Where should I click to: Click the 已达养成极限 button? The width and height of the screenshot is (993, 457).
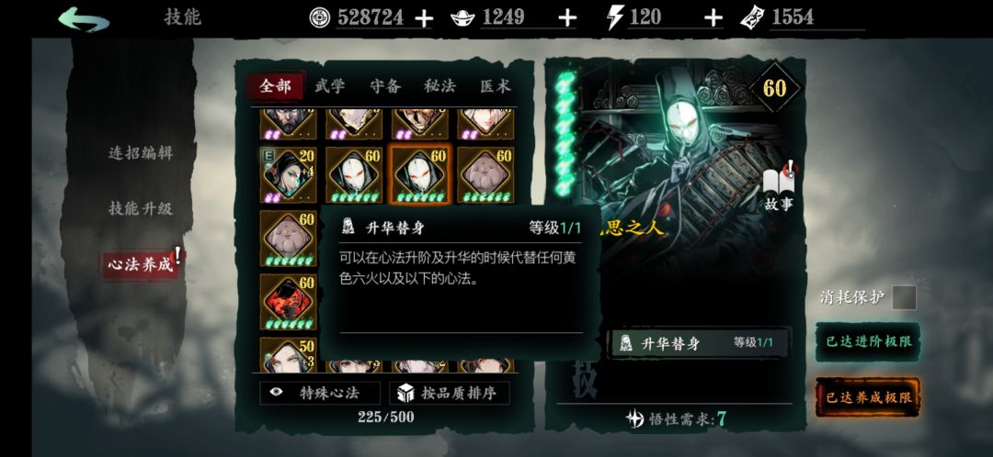coord(868,397)
